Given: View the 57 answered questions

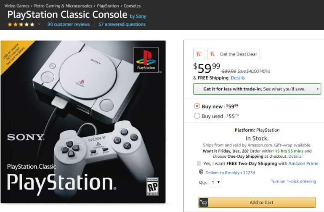Looking at the screenshot, I should (x=122, y=24).
